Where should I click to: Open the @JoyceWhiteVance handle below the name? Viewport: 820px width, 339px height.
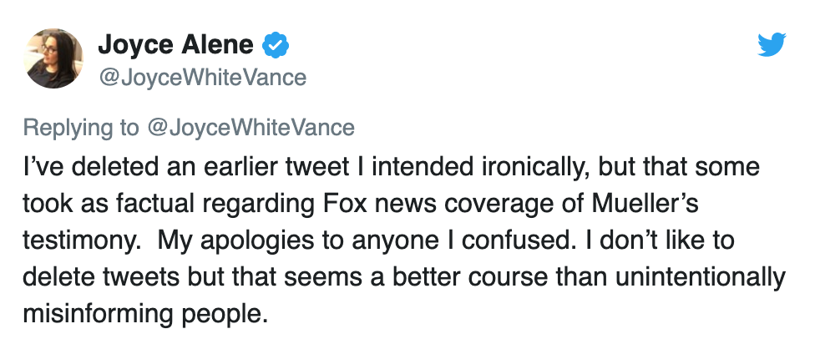[x=203, y=78]
